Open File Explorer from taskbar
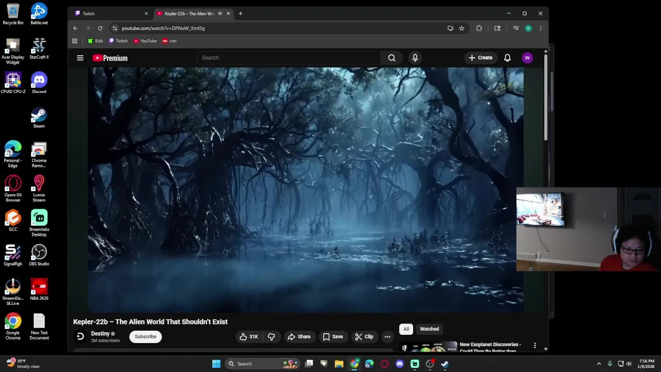Screen dimensions: 661x372 tap(339, 364)
